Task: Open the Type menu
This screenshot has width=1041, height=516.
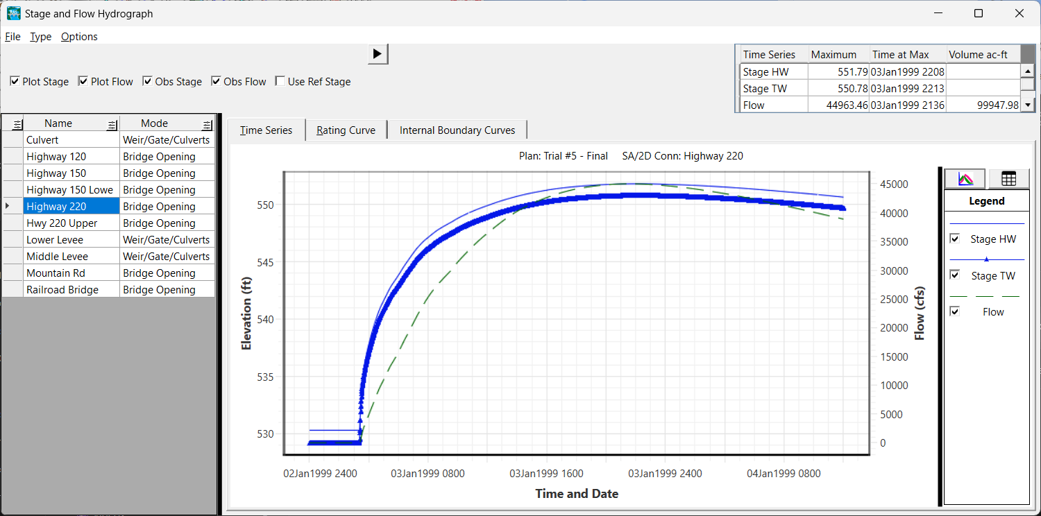Action: click(x=40, y=37)
